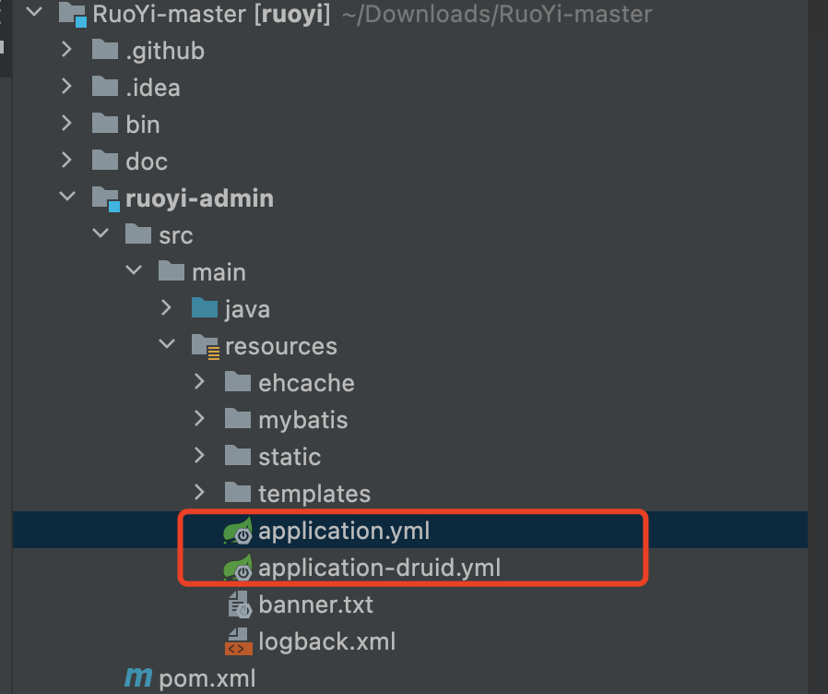828x694 pixels.
Task: Collapse the RuoYi-master project root
Action: pyautogui.click(x=34, y=12)
